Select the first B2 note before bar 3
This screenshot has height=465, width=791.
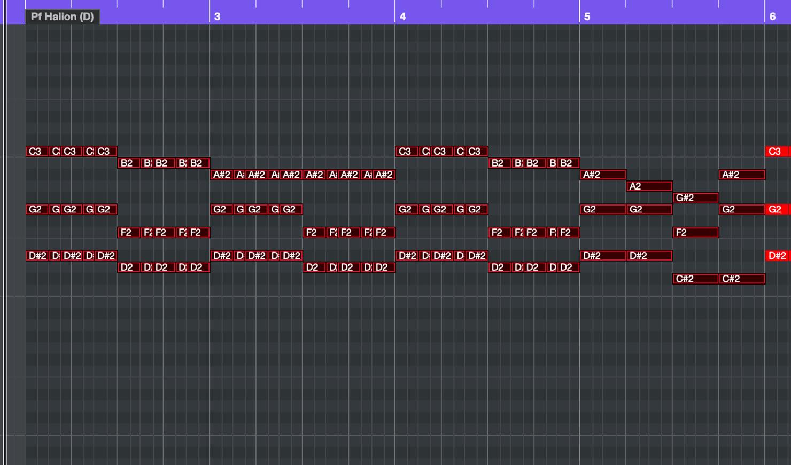[129, 163]
